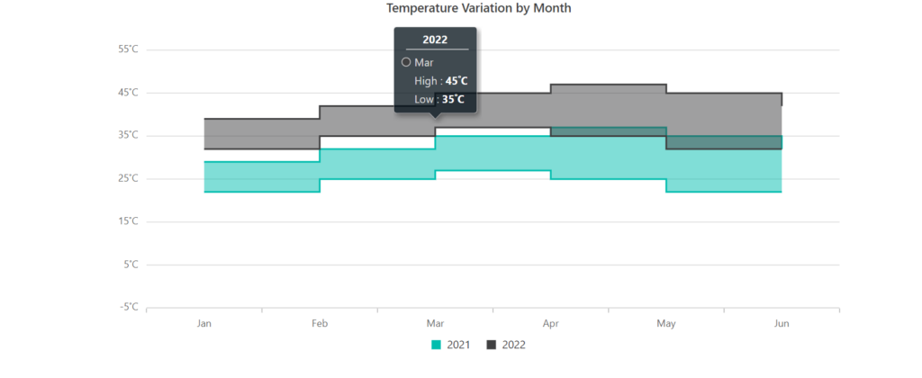This screenshot has width=922, height=378.
Task: Click the dark 2022 legend color square
Action: pos(491,345)
